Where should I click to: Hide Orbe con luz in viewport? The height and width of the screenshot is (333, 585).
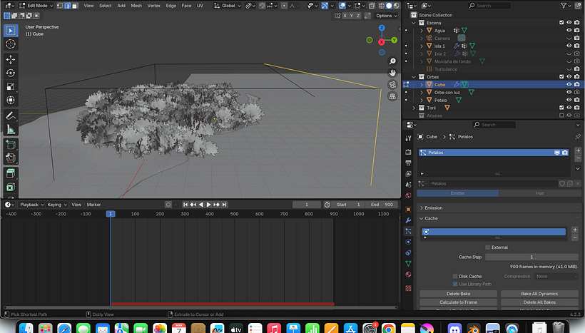click(x=569, y=92)
